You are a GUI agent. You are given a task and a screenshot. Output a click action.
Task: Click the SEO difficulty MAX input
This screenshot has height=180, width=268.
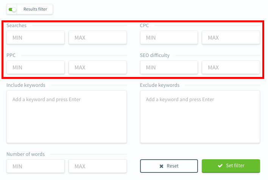pos(231,68)
